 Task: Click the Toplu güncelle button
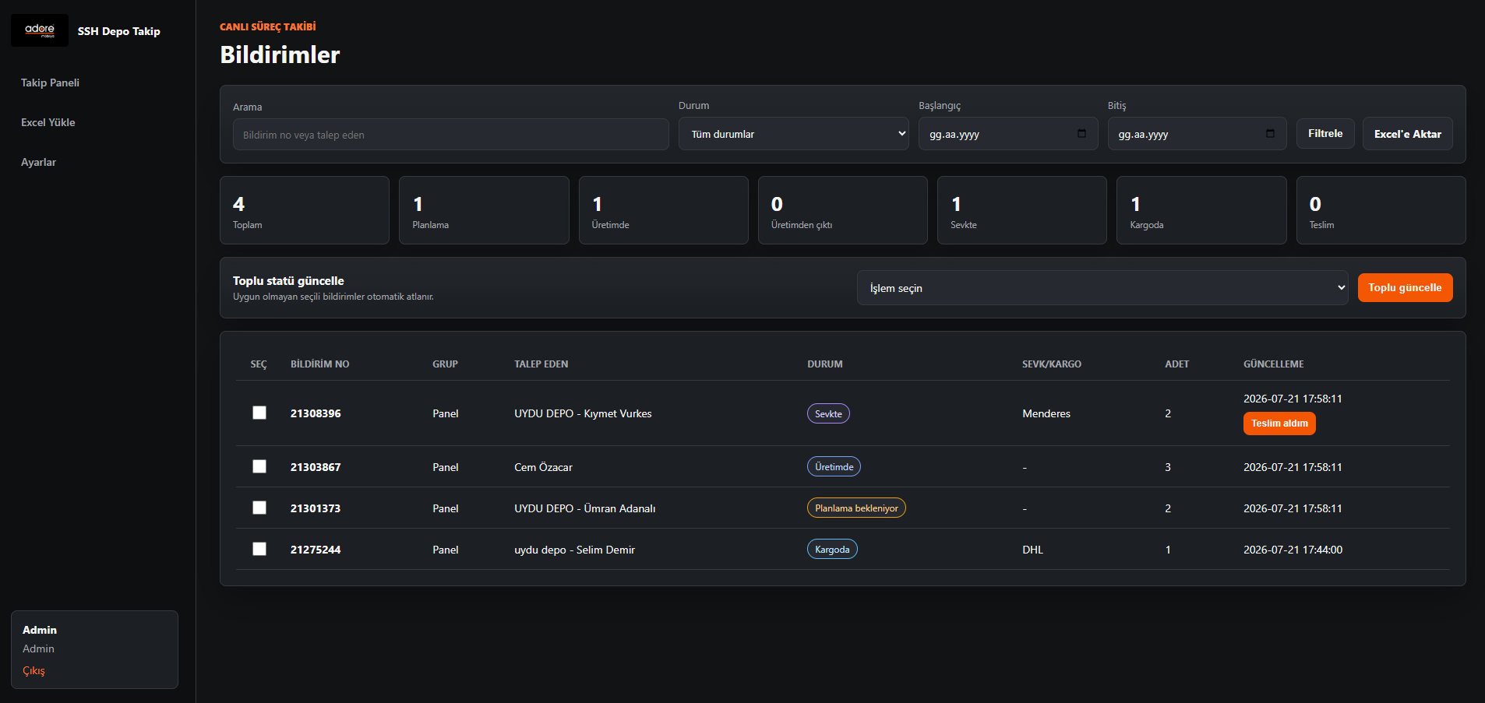[x=1405, y=287]
